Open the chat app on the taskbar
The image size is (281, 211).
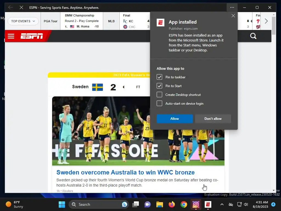pos(147,204)
